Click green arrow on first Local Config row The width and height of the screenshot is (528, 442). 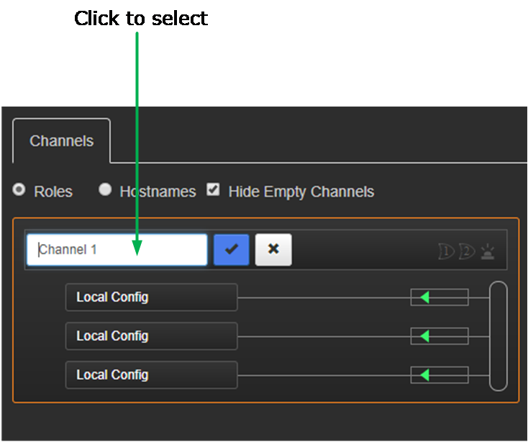424,297
